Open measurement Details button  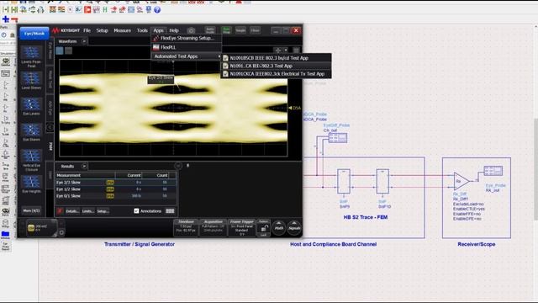[71, 211]
